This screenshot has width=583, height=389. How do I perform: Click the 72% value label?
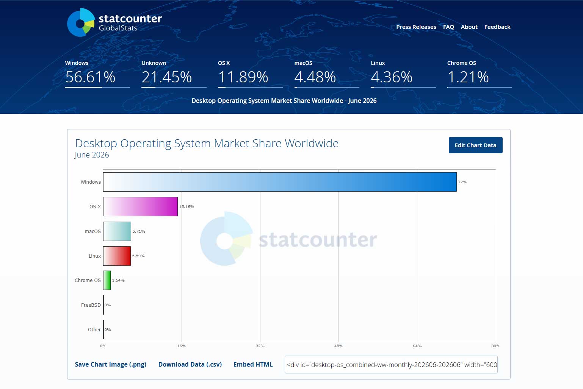pyautogui.click(x=462, y=182)
